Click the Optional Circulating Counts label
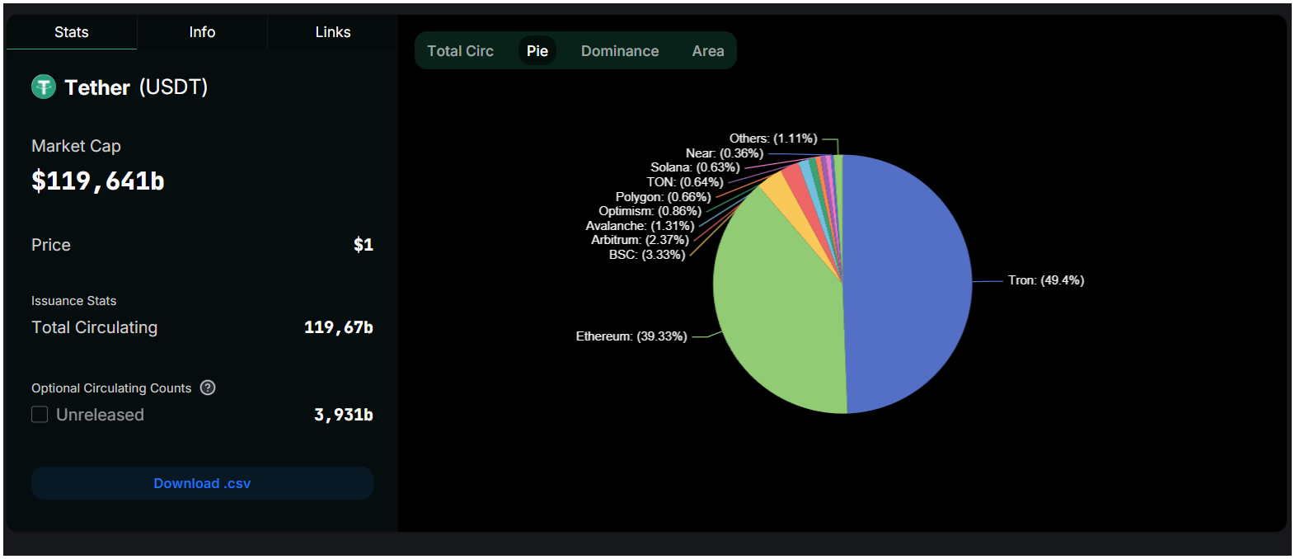1295x559 pixels. point(111,388)
